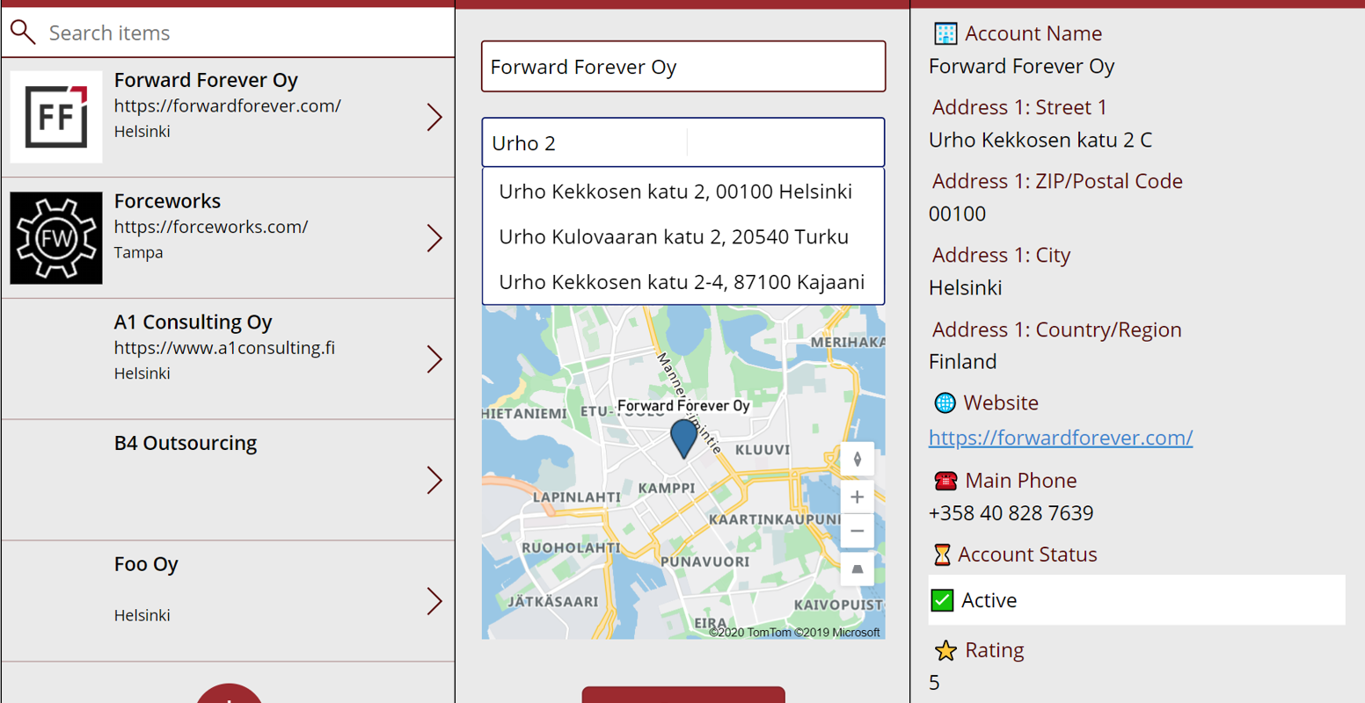Open B4 Outsourcing chevron arrow

click(434, 481)
